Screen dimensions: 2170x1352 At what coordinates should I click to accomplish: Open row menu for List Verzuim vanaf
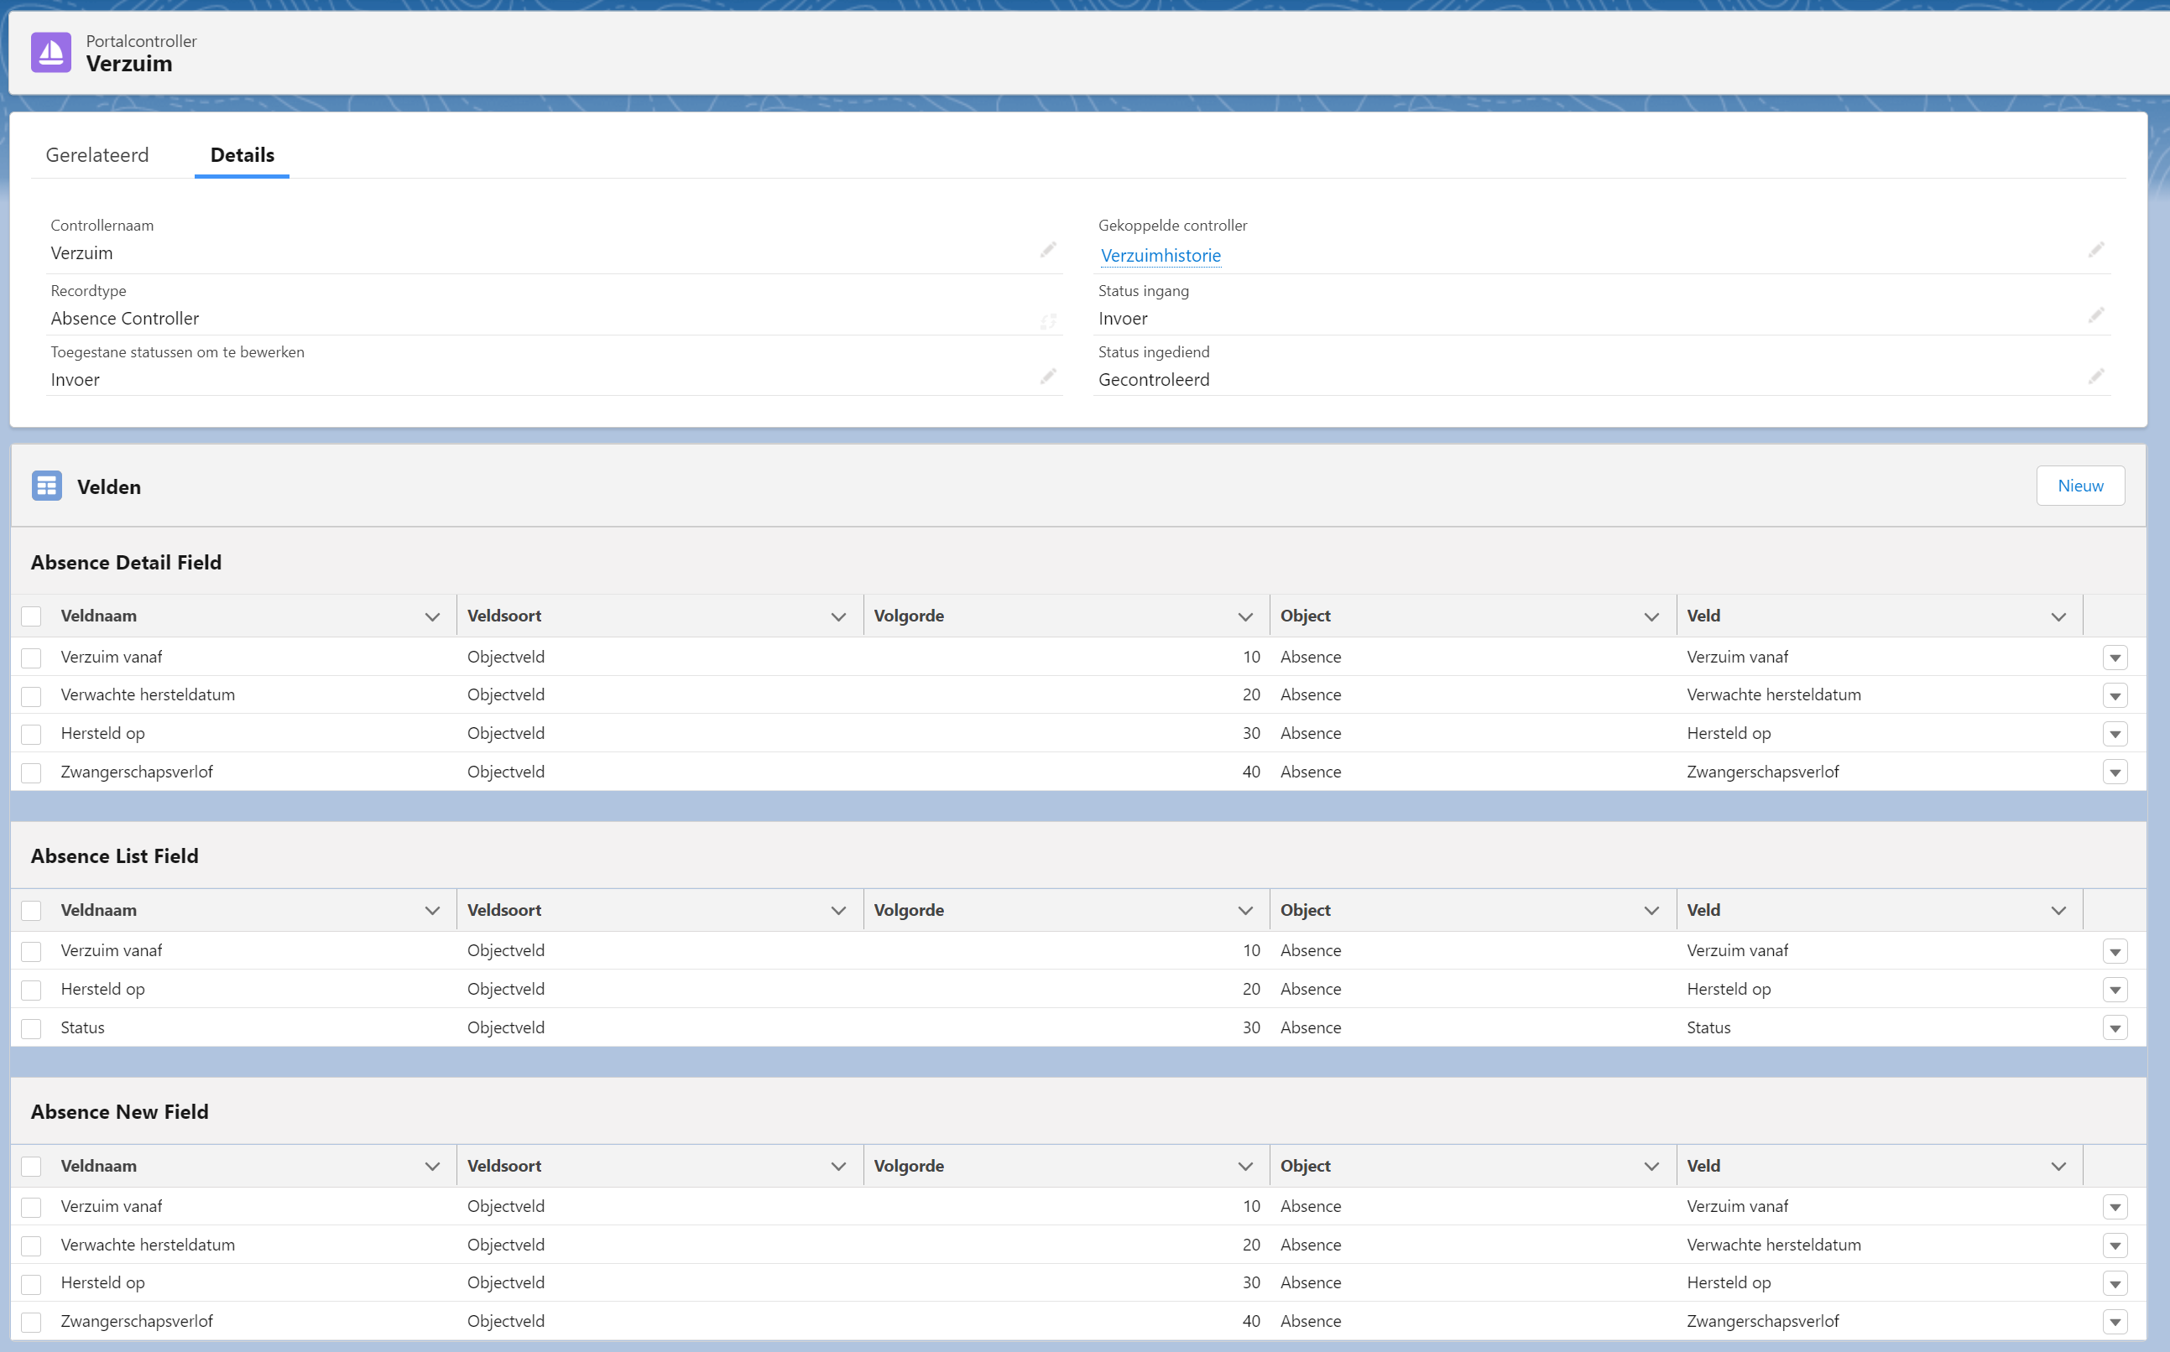click(2115, 951)
